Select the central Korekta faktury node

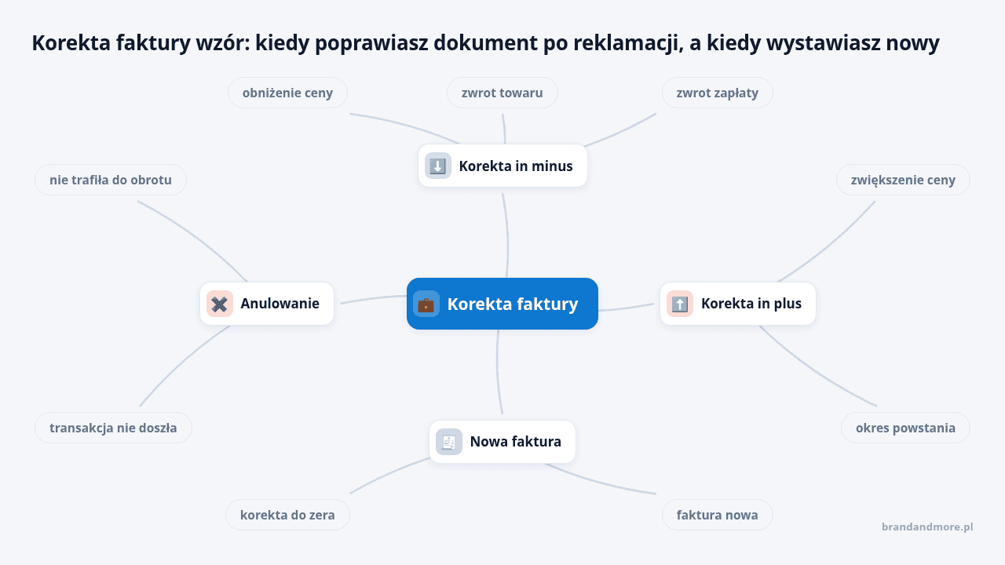pos(502,304)
